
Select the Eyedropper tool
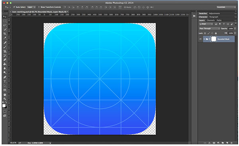[x=5, y=38]
